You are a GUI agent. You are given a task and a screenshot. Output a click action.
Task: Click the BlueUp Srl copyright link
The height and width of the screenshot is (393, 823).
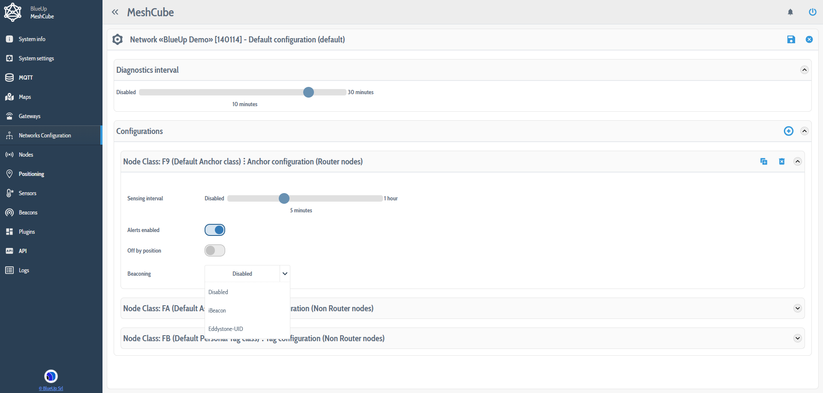51,388
